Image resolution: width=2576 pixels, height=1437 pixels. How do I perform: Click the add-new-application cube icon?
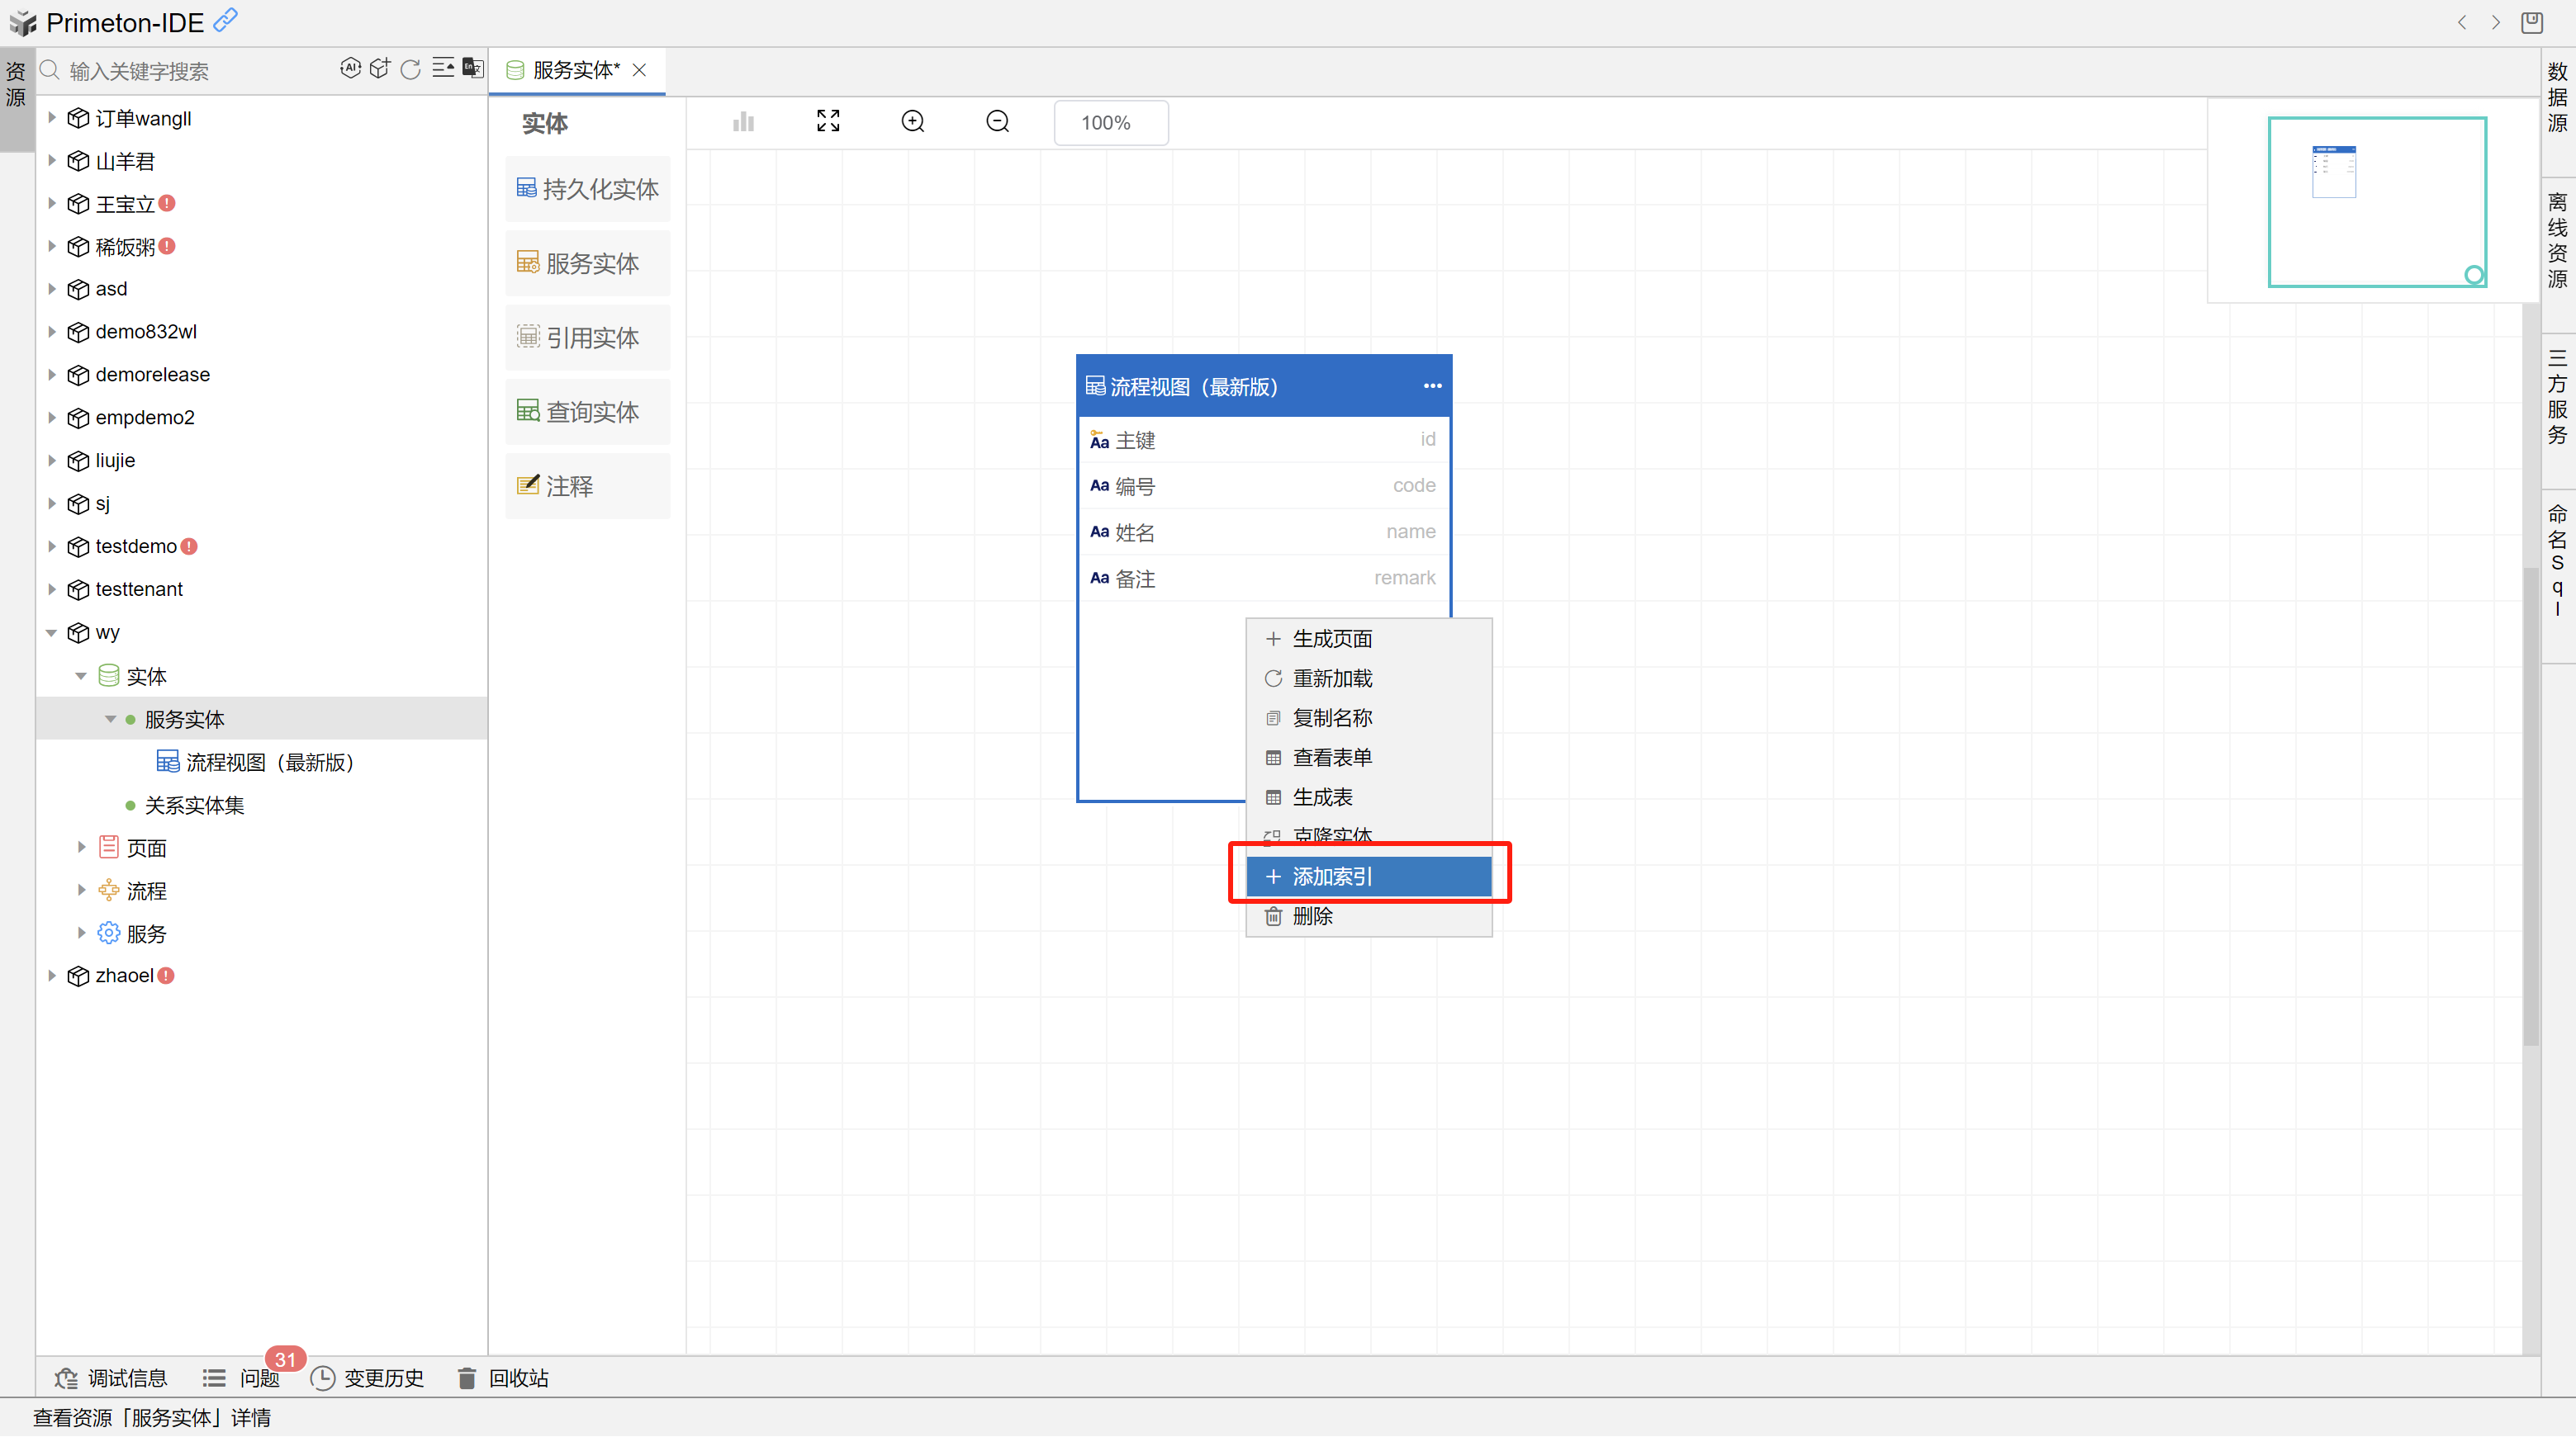pyautogui.click(x=380, y=69)
